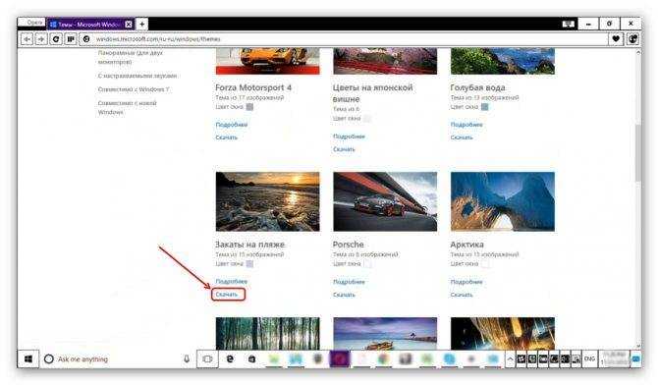Click the Porsche theme thumbnail image

(x=385, y=201)
